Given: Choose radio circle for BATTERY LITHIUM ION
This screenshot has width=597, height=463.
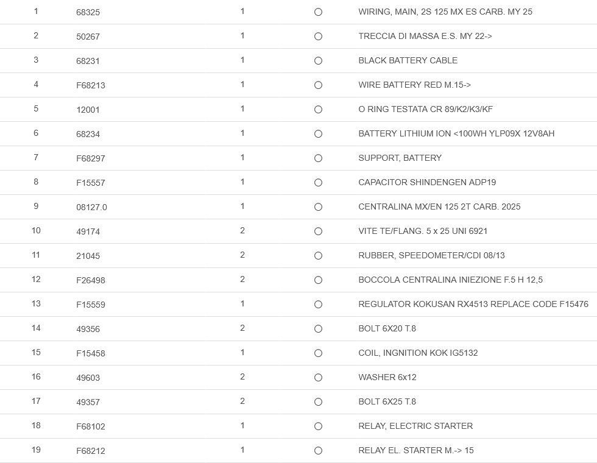Looking at the screenshot, I should (318, 134).
